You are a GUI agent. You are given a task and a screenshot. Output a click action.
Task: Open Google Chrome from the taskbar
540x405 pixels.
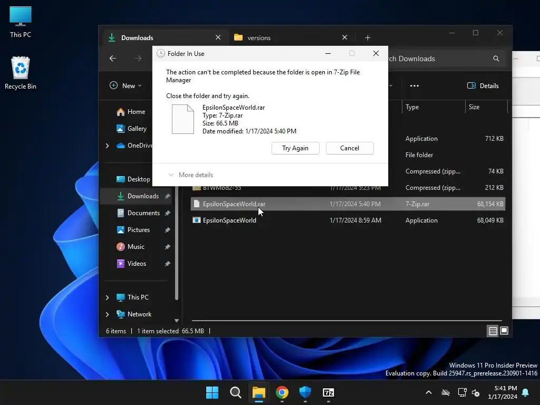pos(282,392)
